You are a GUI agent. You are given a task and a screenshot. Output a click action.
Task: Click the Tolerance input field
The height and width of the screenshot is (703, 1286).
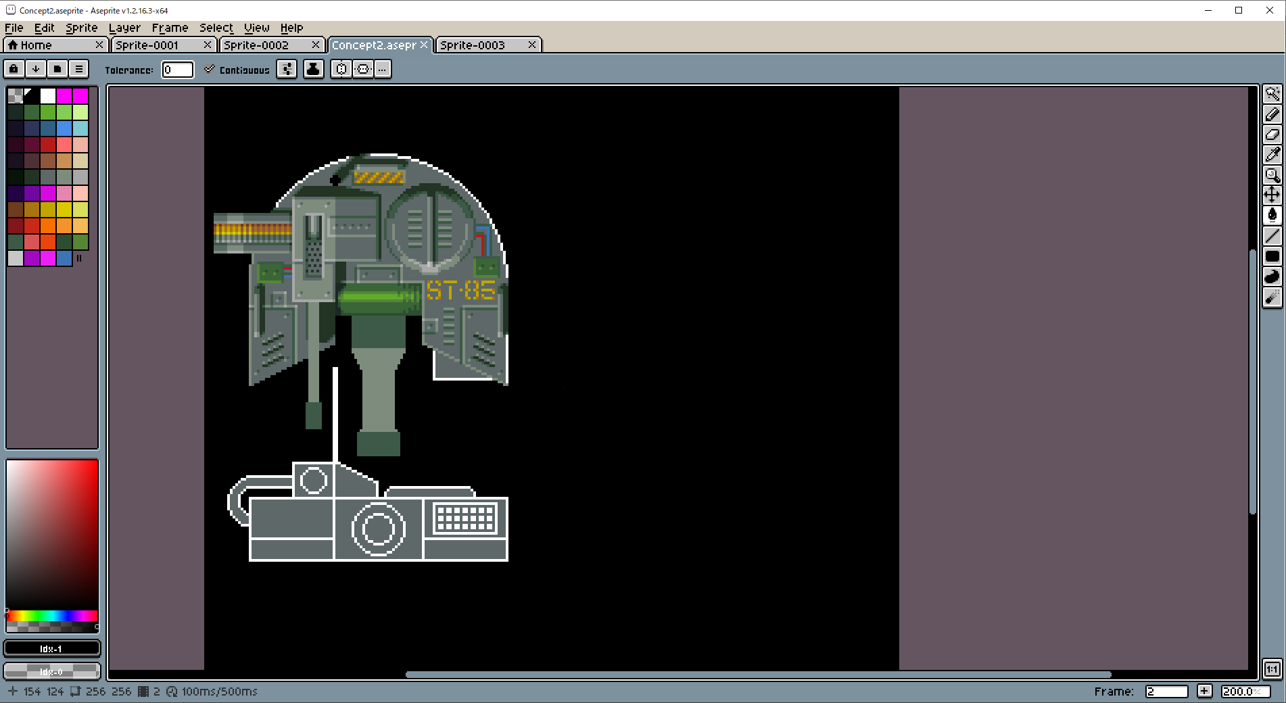pyautogui.click(x=177, y=70)
